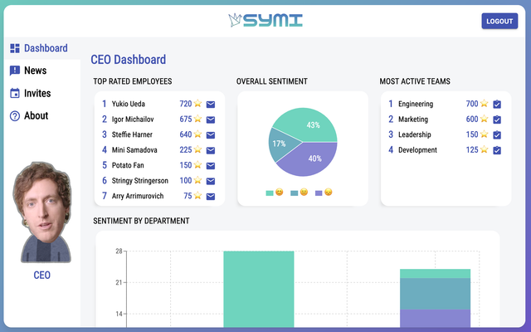Click Mini Samadova's envelope icon
The width and height of the screenshot is (531, 332).
[x=211, y=150]
